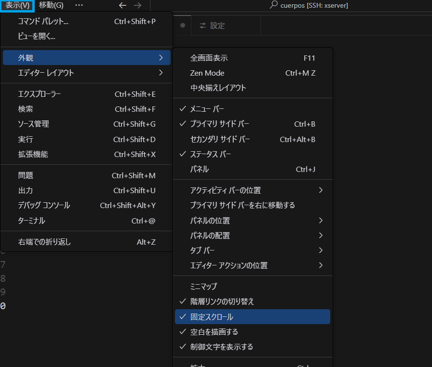The height and width of the screenshot is (367, 432).
Task: Open 実行 view
Action: pyautogui.click(x=86, y=139)
